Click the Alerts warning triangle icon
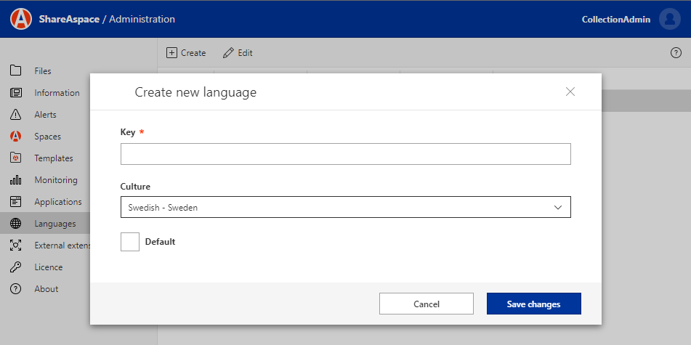Viewport: 691px width, 345px height. (15, 115)
